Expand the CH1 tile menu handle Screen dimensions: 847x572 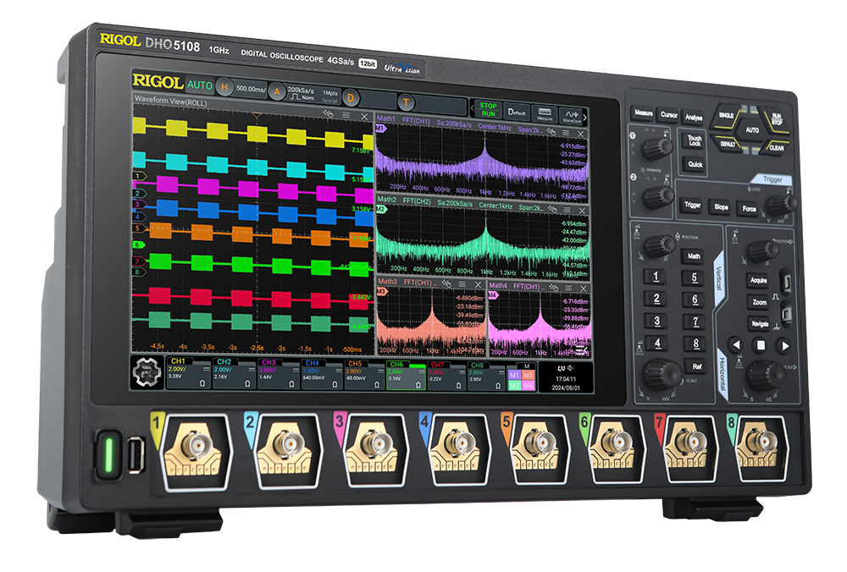tap(207, 369)
